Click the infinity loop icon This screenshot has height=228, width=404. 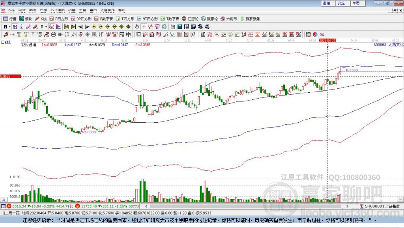pyautogui.click(x=322, y=34)
